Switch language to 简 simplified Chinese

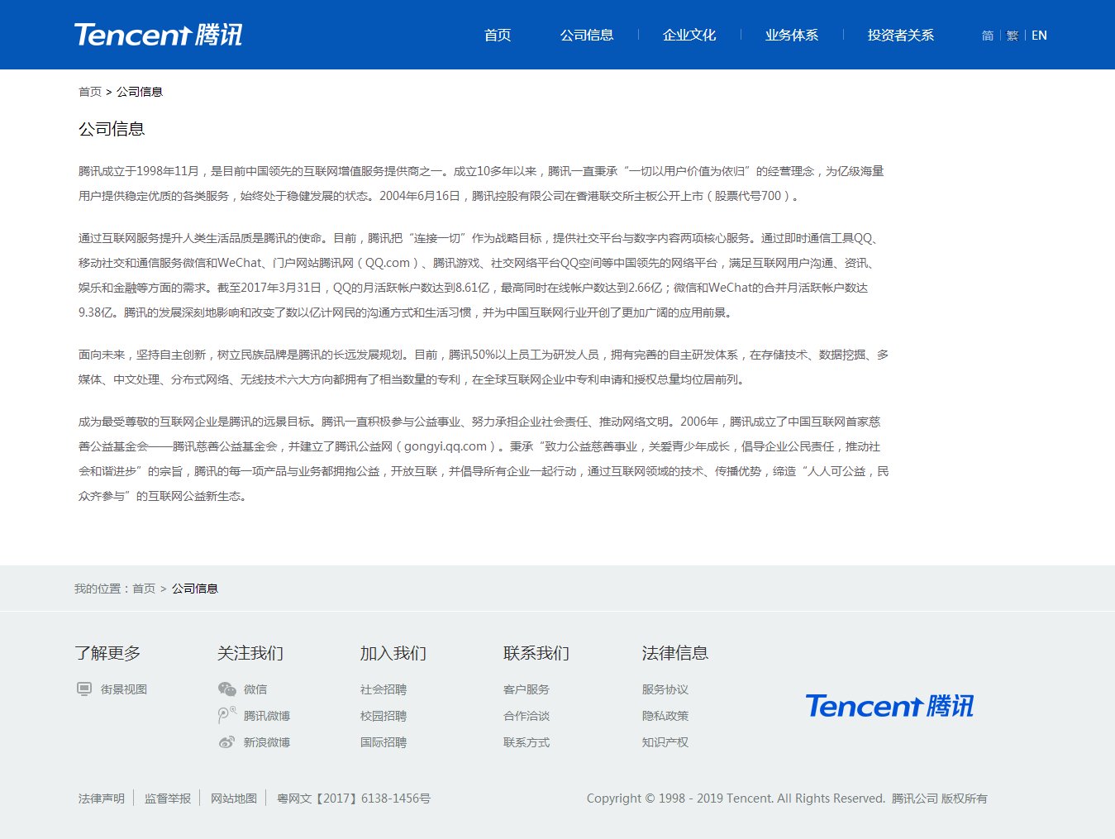tap(988, 36)
